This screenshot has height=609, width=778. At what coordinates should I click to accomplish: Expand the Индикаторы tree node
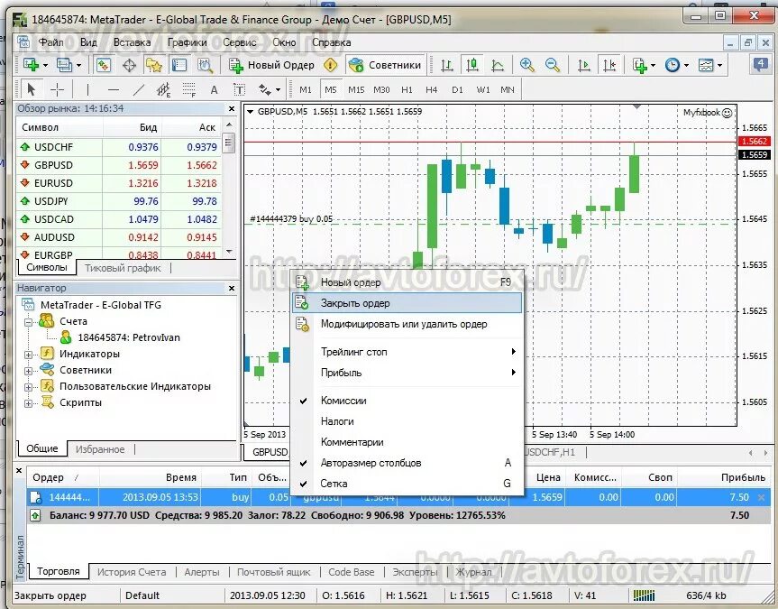[x=28, y=355]
